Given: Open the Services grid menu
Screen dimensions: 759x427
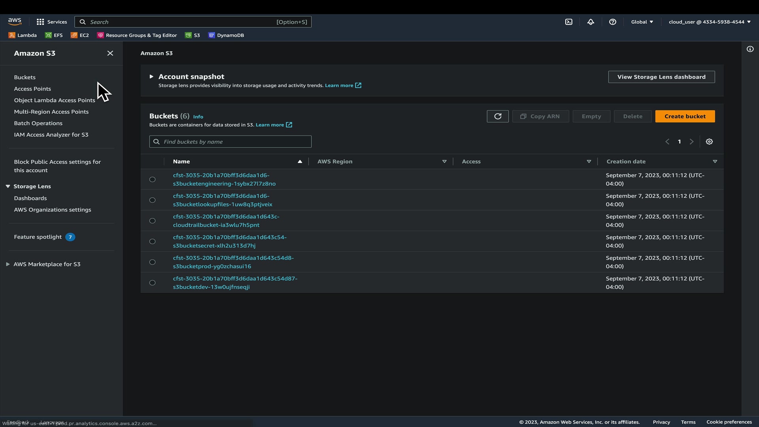Looking at the screenshot, I should [51, 22].
